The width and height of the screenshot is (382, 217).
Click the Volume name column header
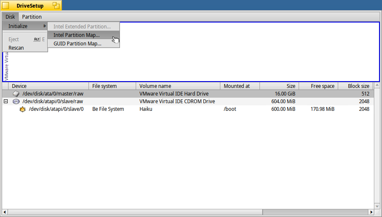pos(178,86)
